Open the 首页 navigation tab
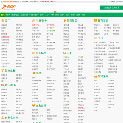Viewport: 123px width, 123px height. (x=3, y=15)
